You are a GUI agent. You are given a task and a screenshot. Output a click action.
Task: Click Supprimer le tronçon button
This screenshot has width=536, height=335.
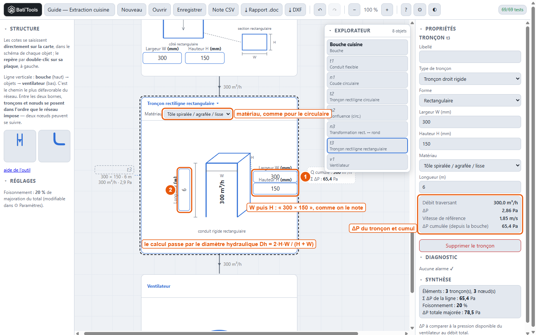[x=470, y=246]
